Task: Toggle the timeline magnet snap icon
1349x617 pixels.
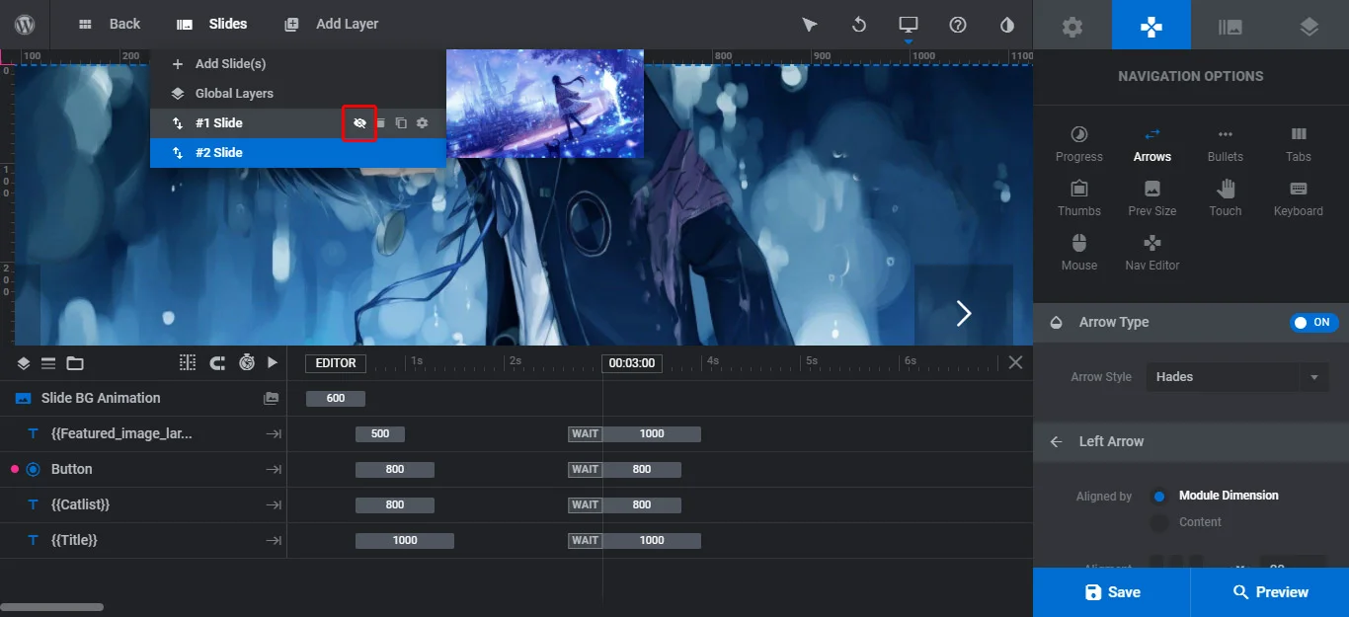Action: click(x=217, y=363)
